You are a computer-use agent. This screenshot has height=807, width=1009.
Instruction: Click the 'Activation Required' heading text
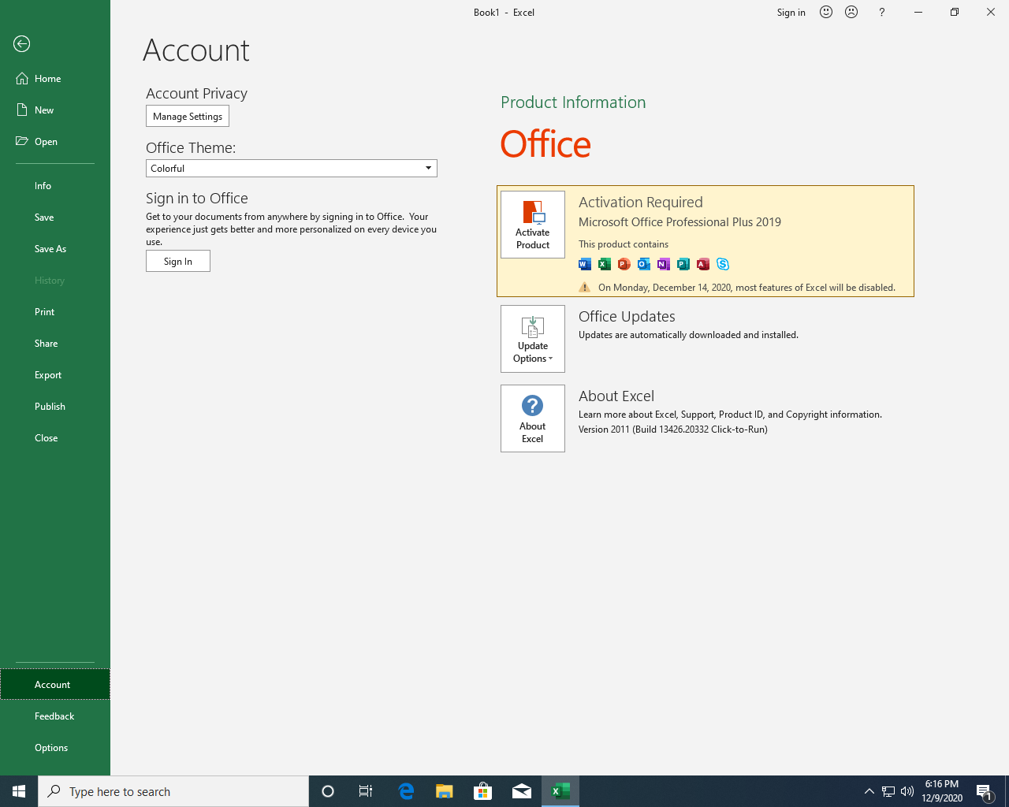click(x=641, y=203)
